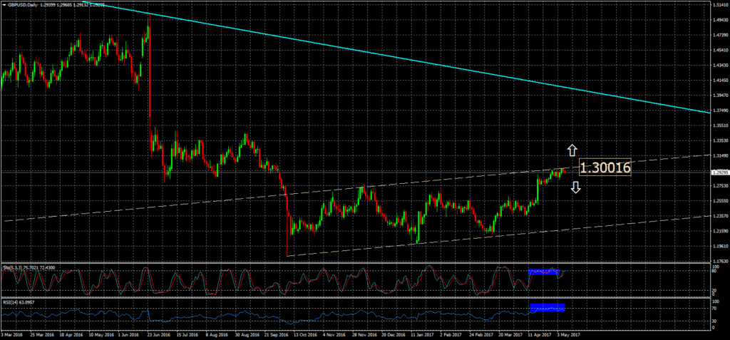Screen dimensions: 730x340
Task: Click the white up arrow above 1.30016
Action: click(x=571, y=150)
